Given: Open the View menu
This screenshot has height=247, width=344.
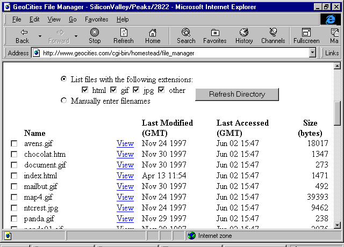Looking at the screenshot, I should tap(54, 19).
